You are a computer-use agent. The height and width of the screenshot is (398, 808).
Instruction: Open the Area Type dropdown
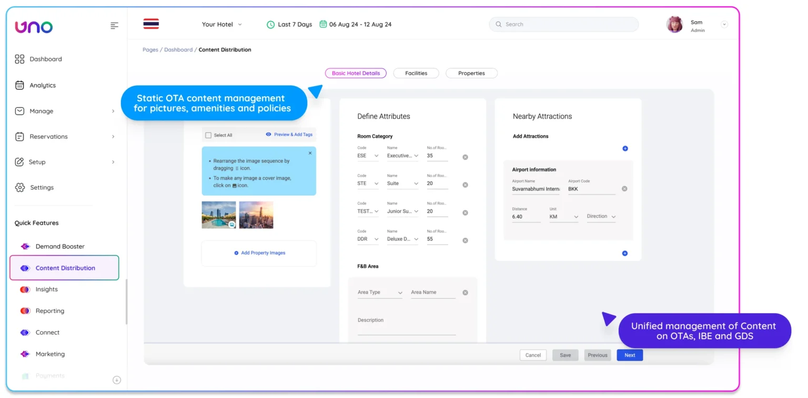click(380, 292)
